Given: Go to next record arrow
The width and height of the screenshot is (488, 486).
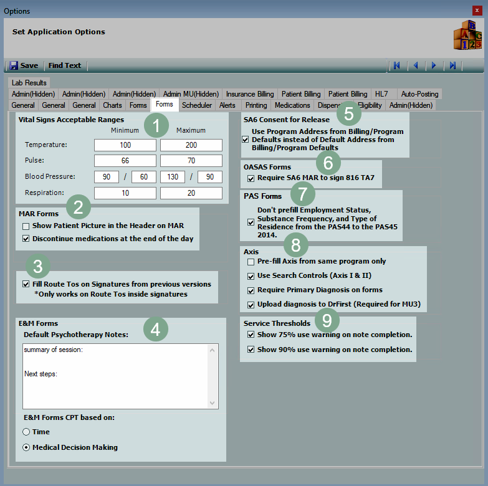Looking at the screenshot, I should [434, 65].
